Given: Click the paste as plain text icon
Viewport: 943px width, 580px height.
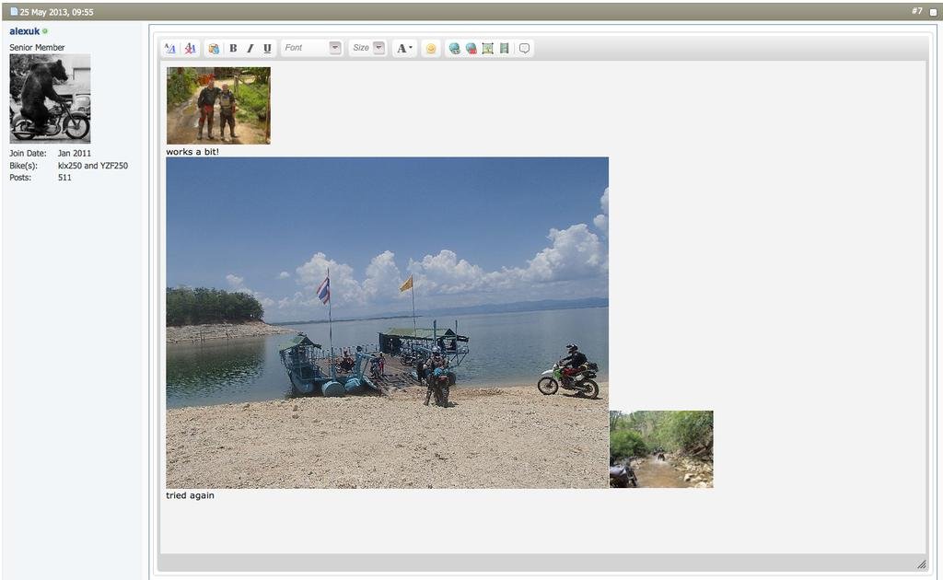Looking at the screenshot, I should pos(214,49).
